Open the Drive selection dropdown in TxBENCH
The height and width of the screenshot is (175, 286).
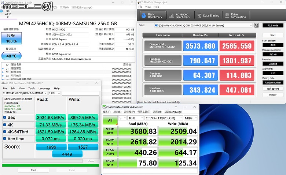click(x=203, y=26)
